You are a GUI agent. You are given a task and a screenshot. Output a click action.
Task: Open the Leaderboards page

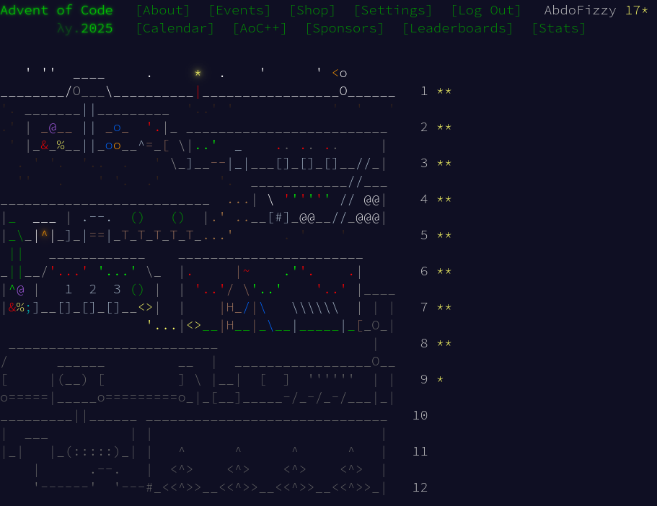[x=457, y=28]
